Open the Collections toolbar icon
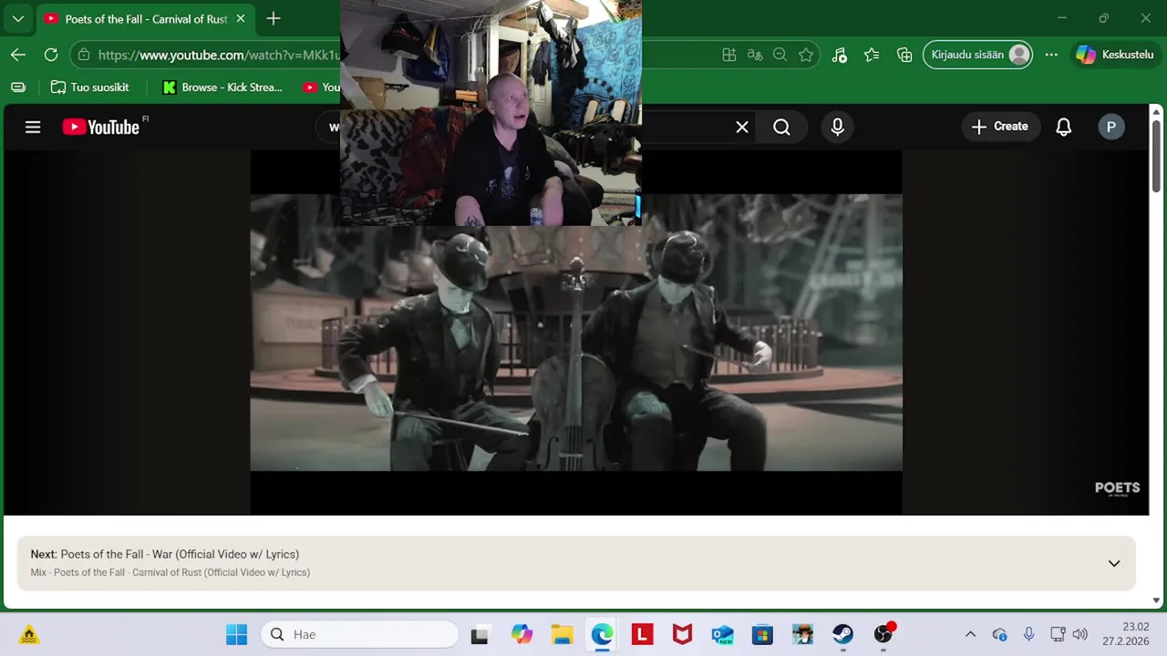The height and width of the screenshot is (656, 1167). [904, 55]
